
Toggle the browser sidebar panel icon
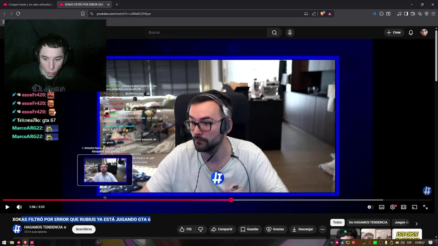click(x=406, y=14)
